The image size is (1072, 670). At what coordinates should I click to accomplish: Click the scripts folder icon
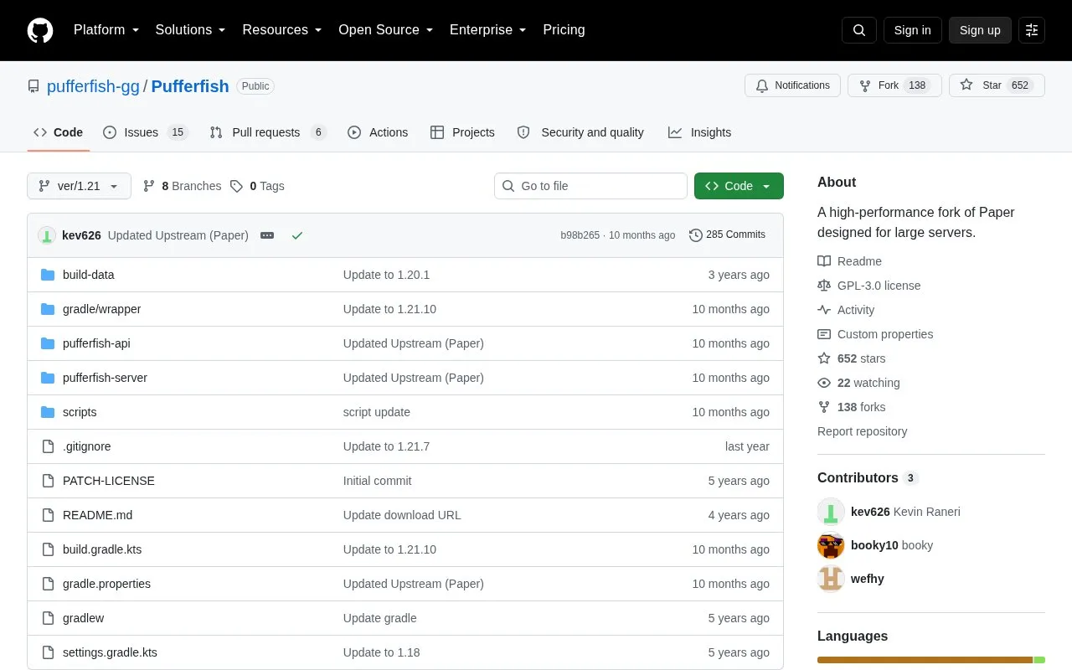48,412
